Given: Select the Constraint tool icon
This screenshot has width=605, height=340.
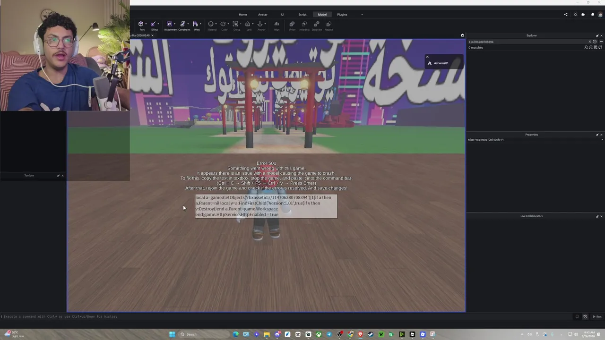Looking at the screenshot, I should click(183, 24).
